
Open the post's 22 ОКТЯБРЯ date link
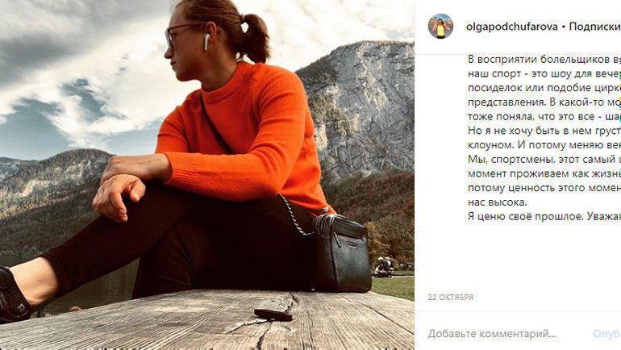(451, 297)
